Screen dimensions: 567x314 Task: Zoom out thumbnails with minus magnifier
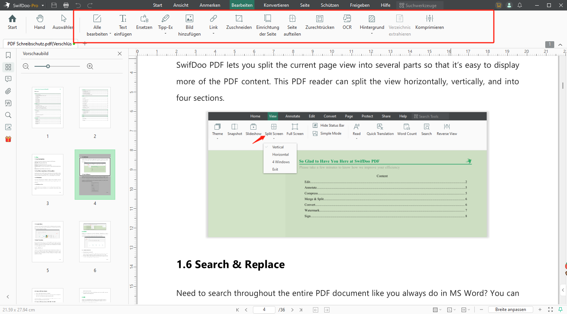click(26, 66)
